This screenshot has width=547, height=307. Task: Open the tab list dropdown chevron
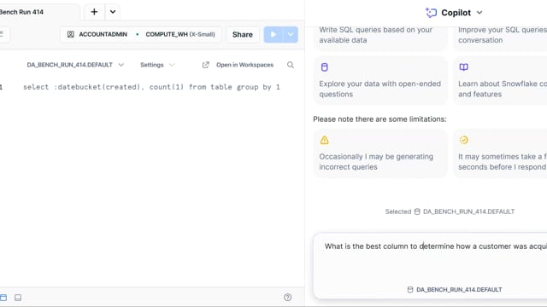coord(112,12)
